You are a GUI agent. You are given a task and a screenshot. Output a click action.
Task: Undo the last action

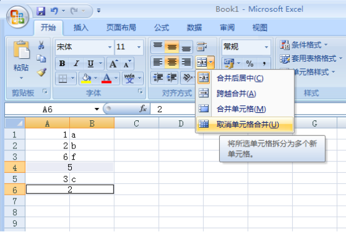click(x=54, y=11)
